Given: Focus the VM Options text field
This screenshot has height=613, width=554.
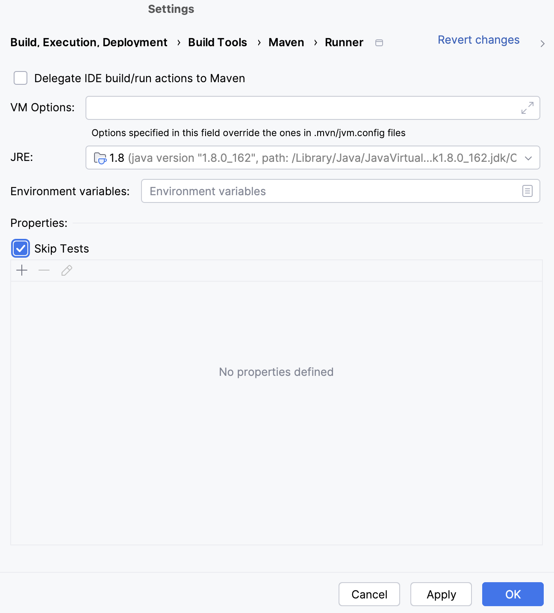Looking at the screenshot, I should click(299, 108).
